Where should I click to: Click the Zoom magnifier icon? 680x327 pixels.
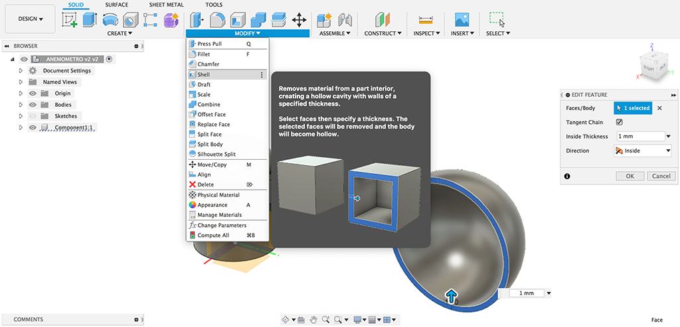coord(325,320)
